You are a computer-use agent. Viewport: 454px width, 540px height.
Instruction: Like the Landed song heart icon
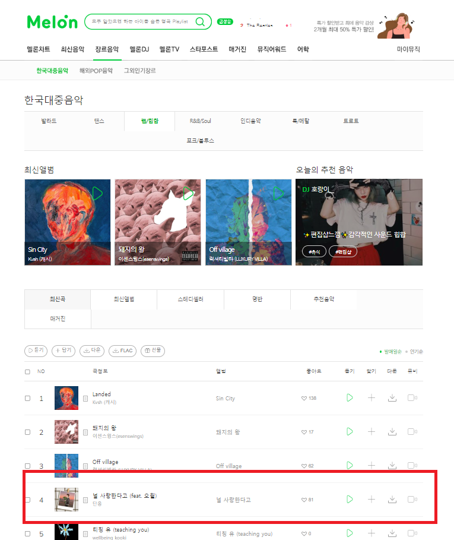(x=304, y=398)
